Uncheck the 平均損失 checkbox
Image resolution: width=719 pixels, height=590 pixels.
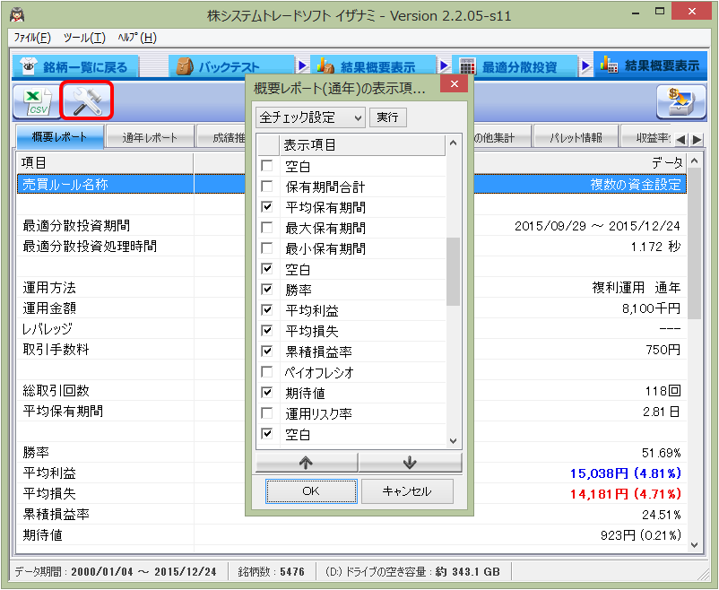(267, 330)
